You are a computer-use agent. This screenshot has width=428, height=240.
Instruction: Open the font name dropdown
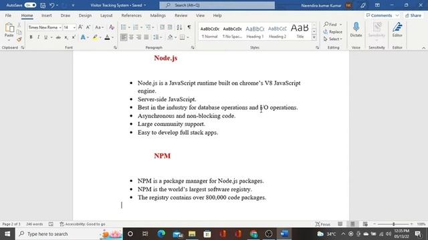(60, 27)
